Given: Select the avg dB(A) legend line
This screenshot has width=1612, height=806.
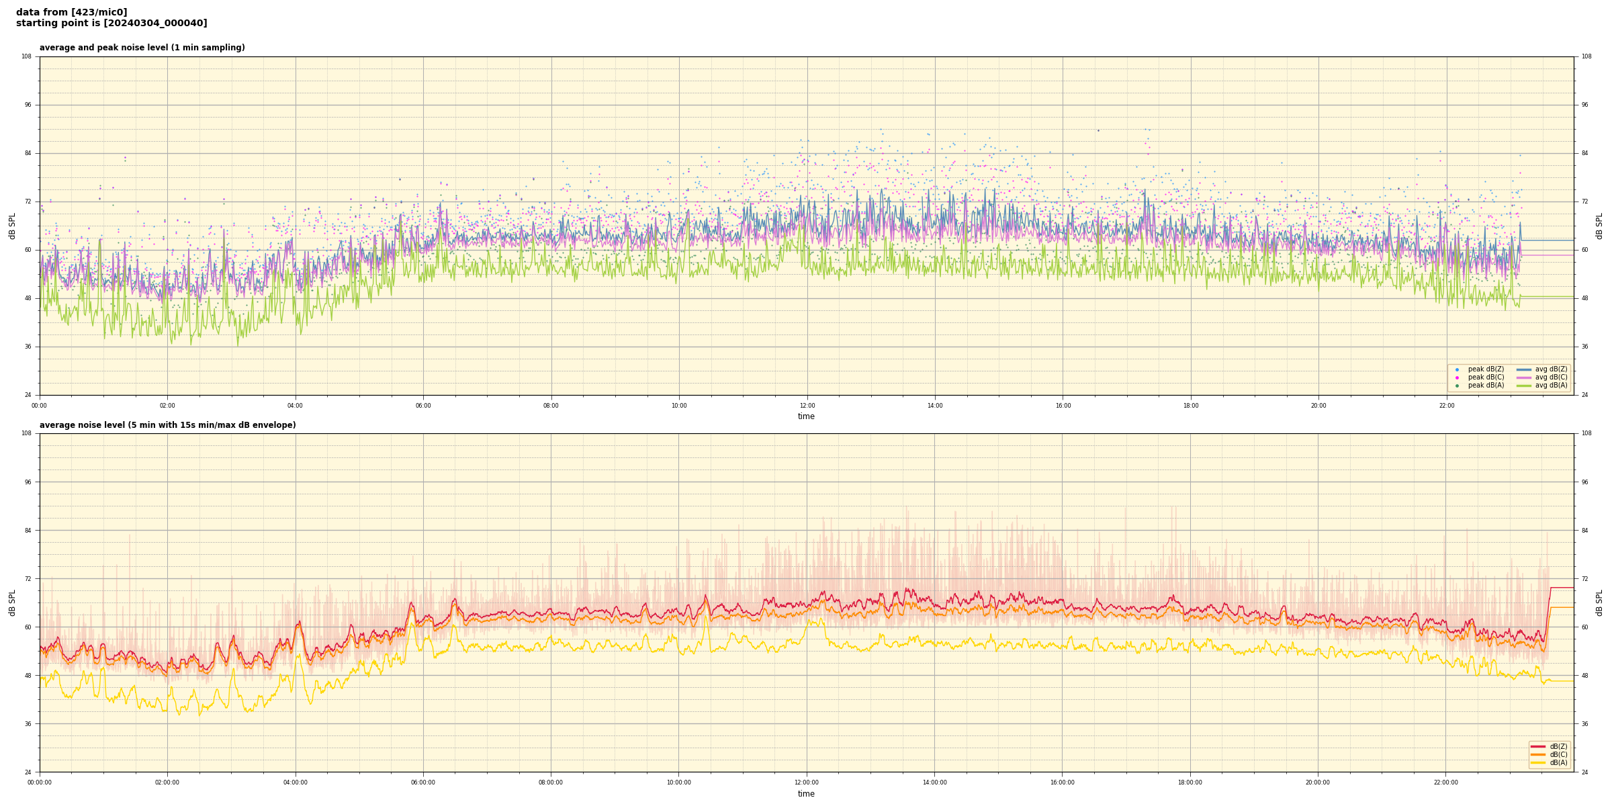Looking at the screenshot, I should pos(1523,386).
